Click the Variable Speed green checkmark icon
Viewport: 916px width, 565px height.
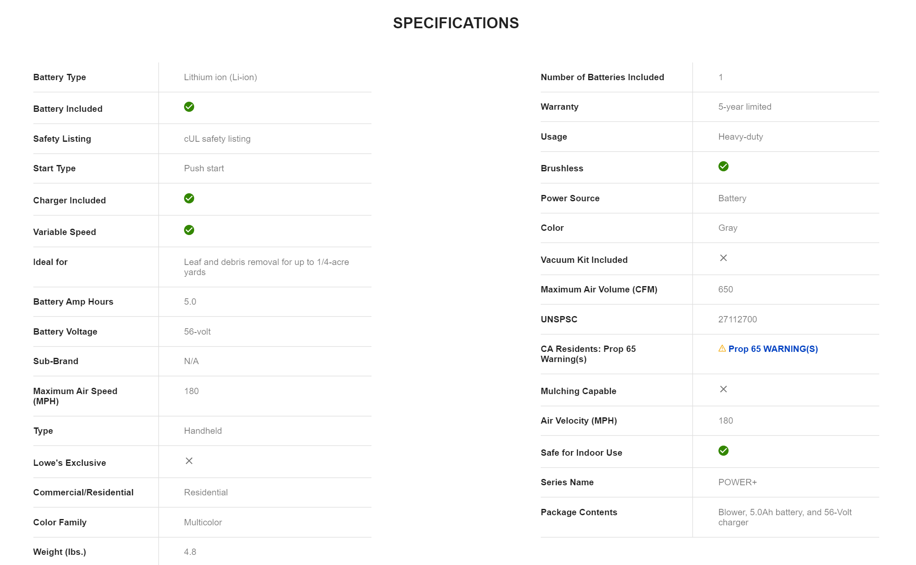(189, 230)
